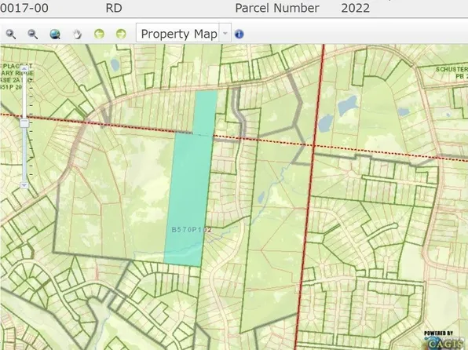This screenshot has width=468, height=350.
Task: Click the SCHUSTER subdivision label
Action: coord(452,69)
